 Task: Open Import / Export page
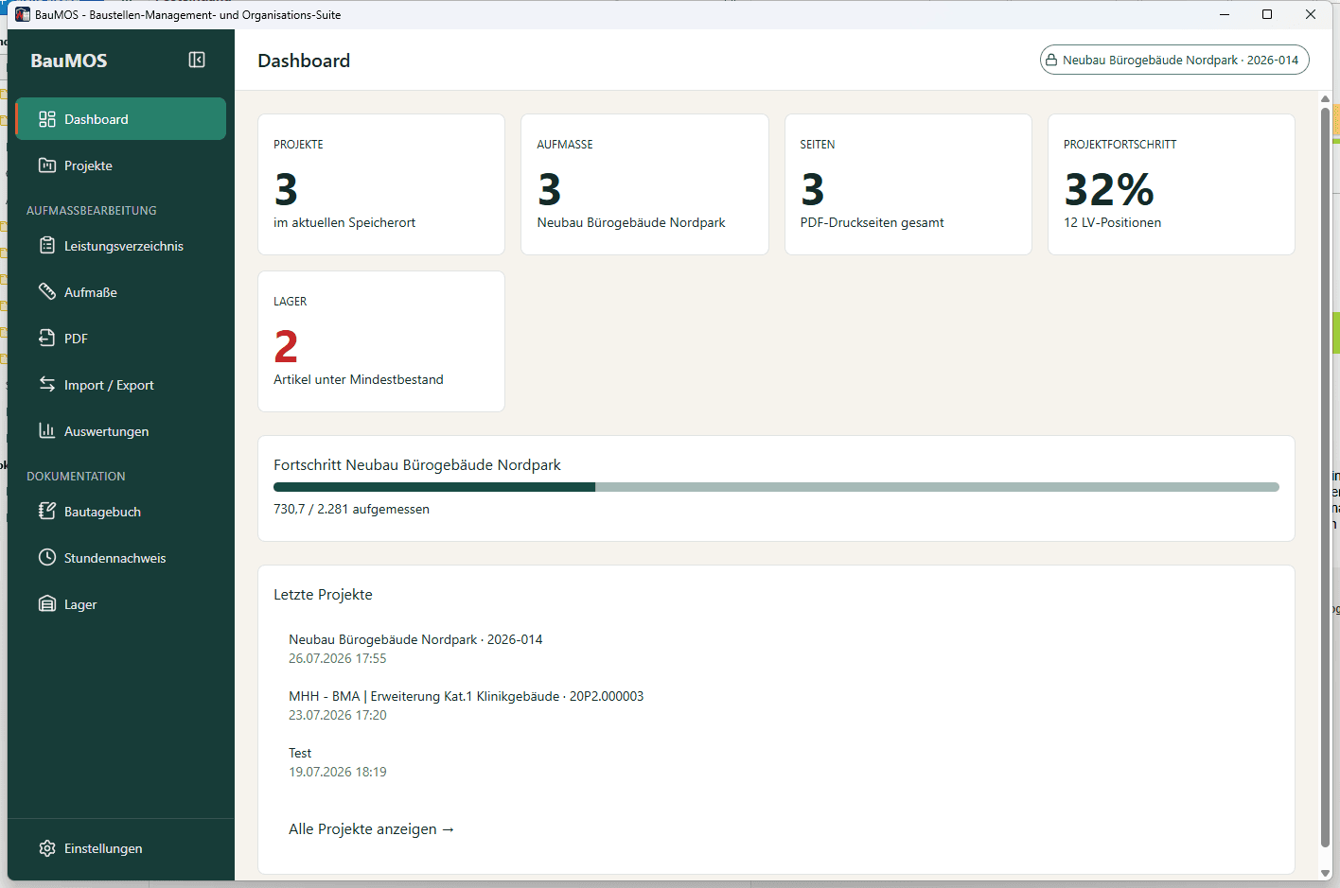(120, 385)
